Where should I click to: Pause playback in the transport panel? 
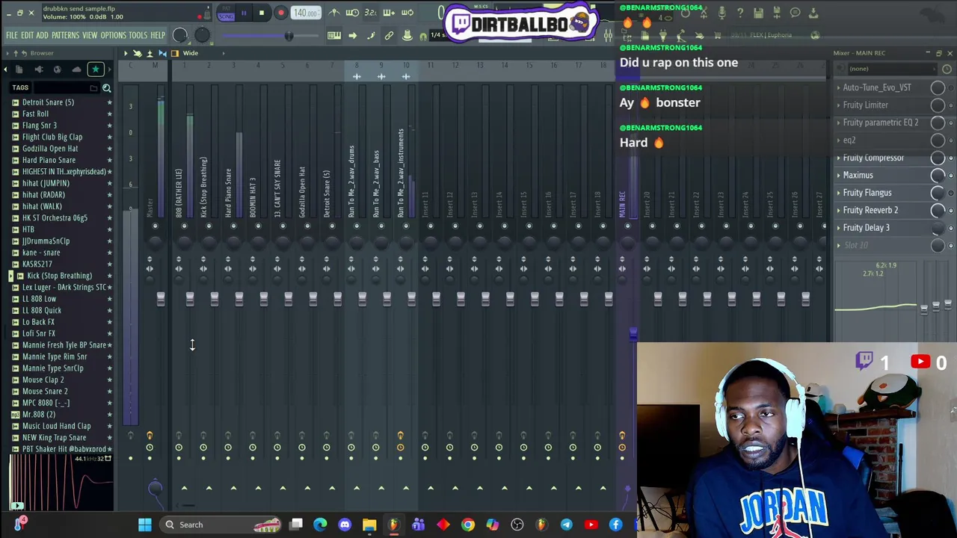(x=244, y=13)
